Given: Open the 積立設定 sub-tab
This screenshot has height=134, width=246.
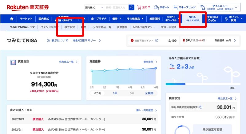Looking at the screenshot, I should point(70,27).
